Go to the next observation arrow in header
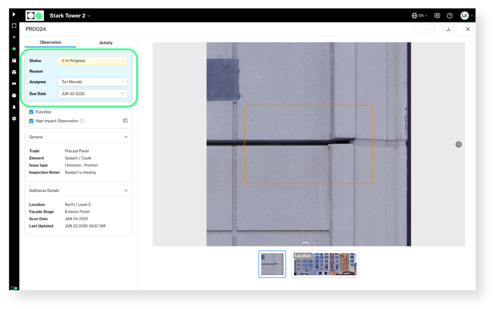 (430, 30)
